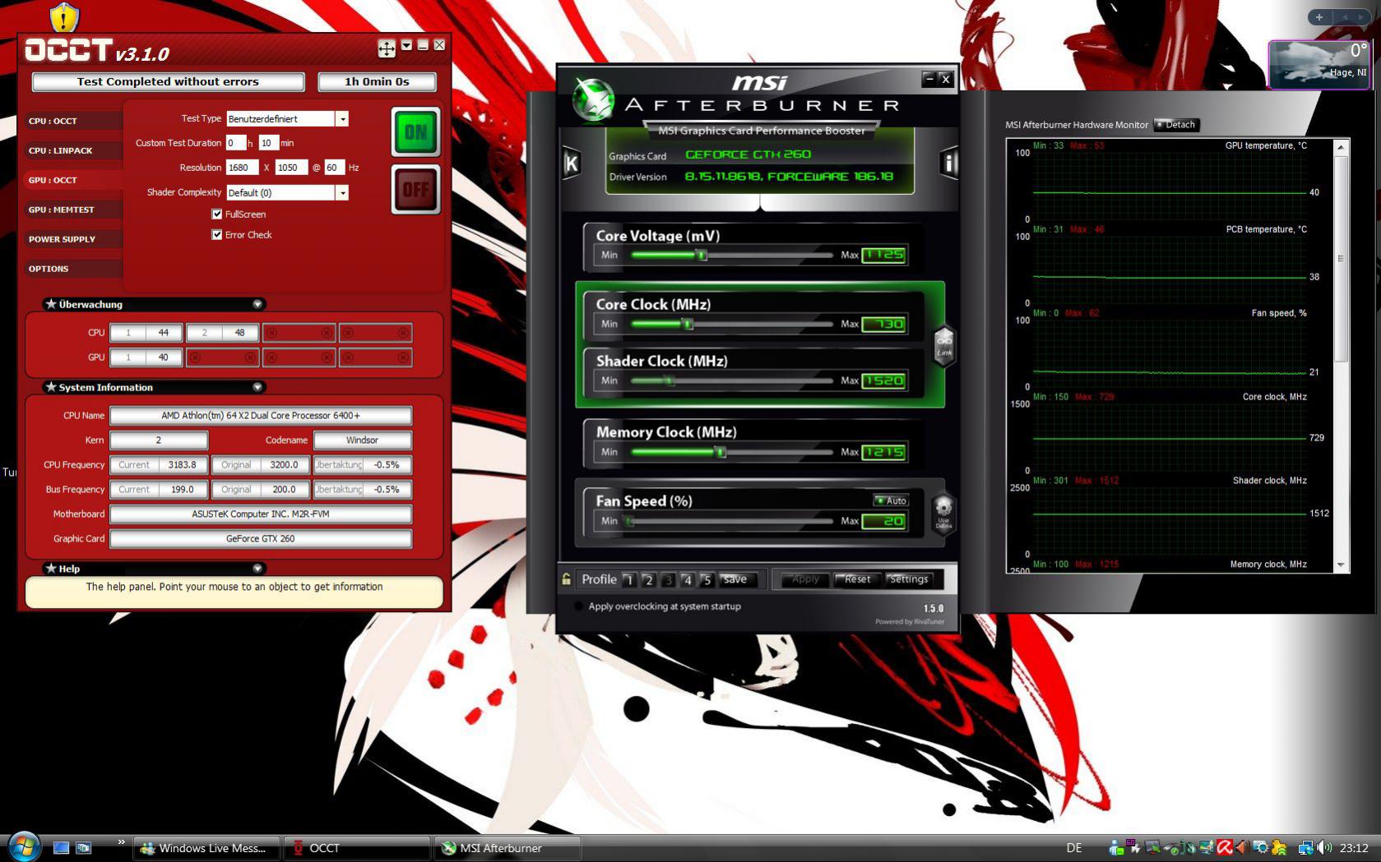Click the MSI Afterburner logo orb
Image resolution: width=1381 pixels, height=862 pixels.
(593, 99)
